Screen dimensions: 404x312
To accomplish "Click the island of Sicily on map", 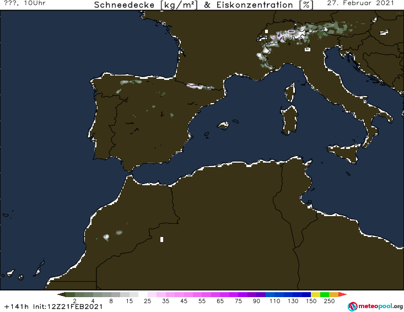I will (344, 153).
